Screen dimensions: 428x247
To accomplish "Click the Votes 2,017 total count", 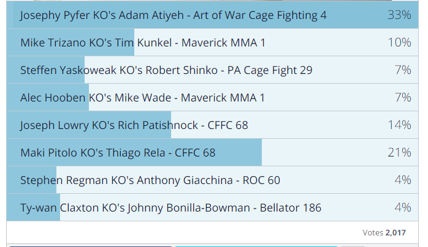I will tap(384, 232).
